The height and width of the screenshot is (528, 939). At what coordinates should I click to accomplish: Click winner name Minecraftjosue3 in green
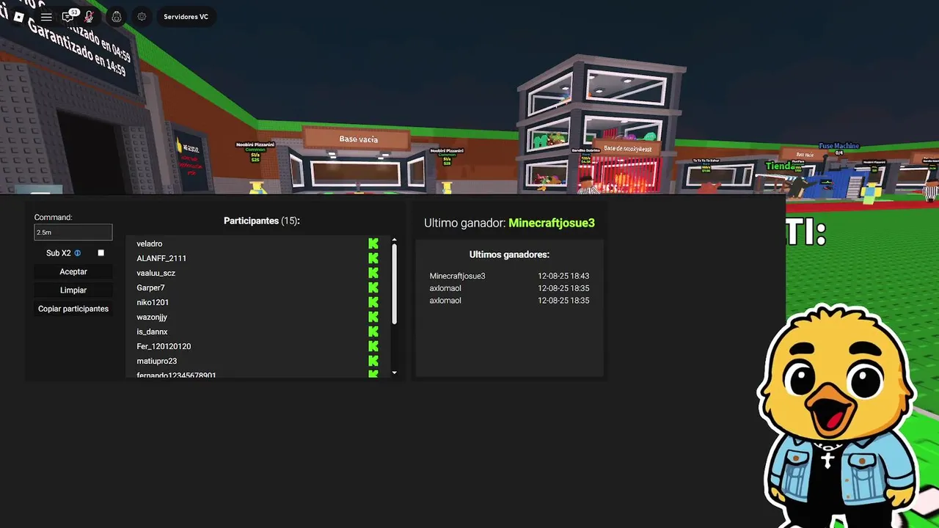pyautogui.click(x=552, y=223)
